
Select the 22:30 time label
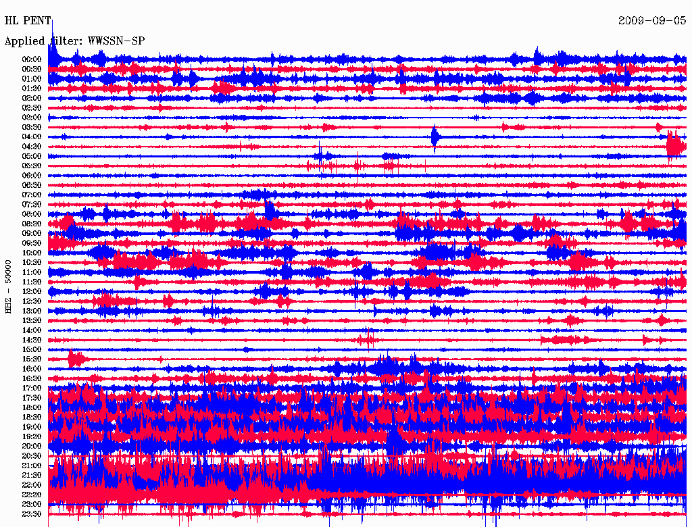pyautogui.click(x=31, y=495)
